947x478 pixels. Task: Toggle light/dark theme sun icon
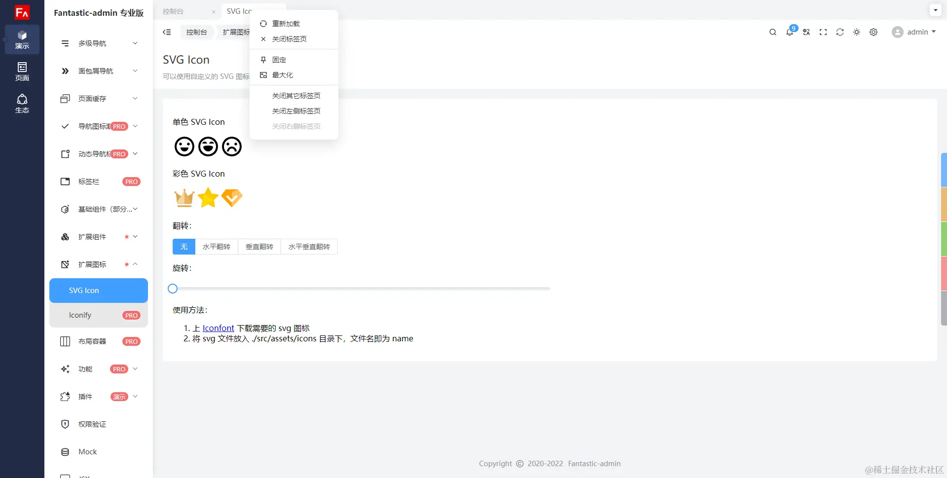(x=857, y=32)
